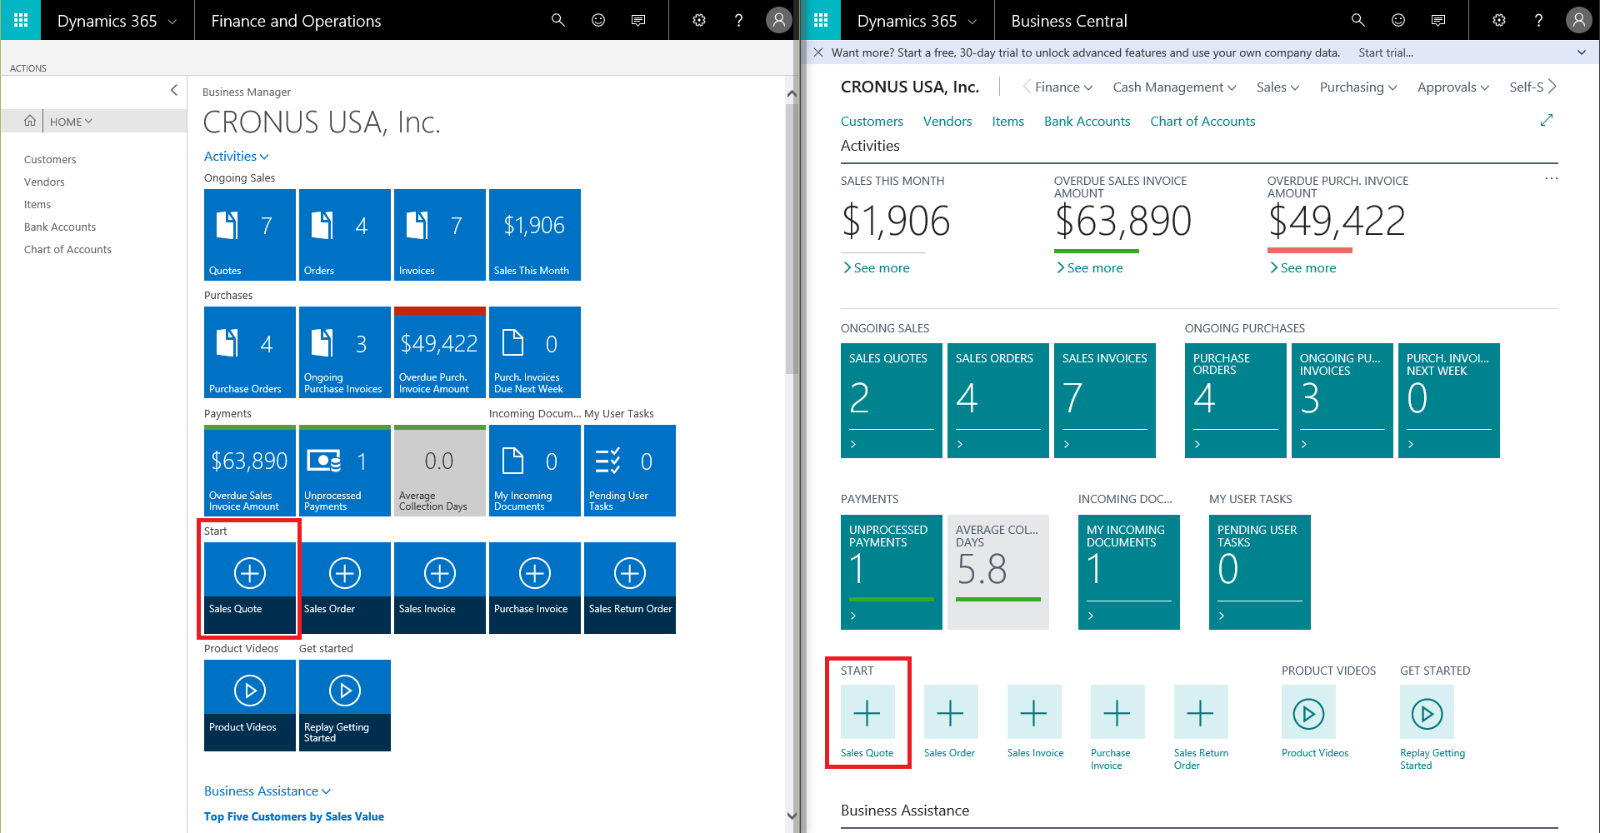
Task: Open Pending User Tasks tile in left window
Action: tap(630, 471)
